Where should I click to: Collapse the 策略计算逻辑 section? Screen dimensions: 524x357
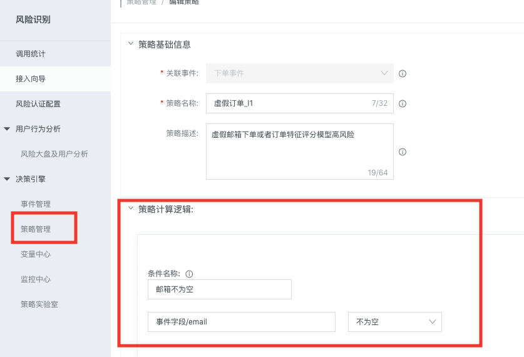point(130,209)
